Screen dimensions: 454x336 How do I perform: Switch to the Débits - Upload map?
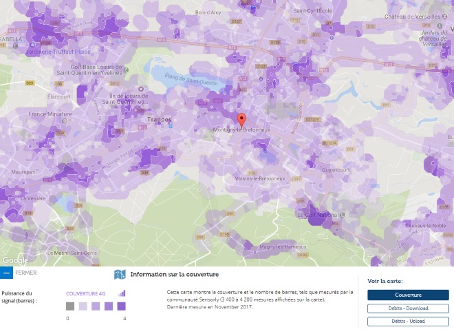click(408, 321)
